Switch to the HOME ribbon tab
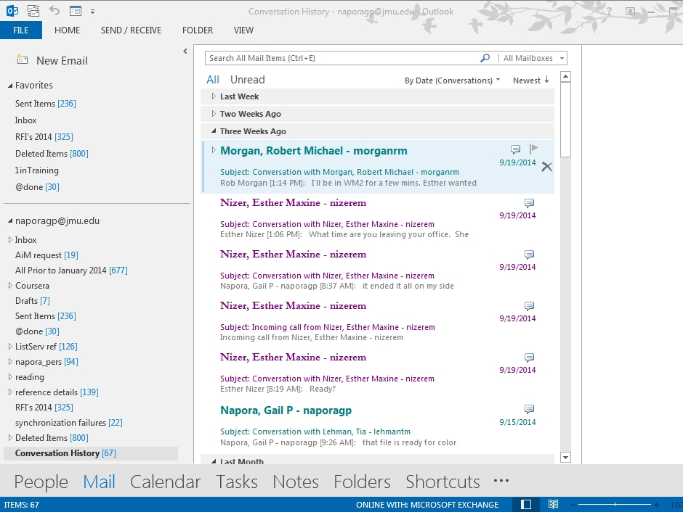This screenshot has height=512, width=683. 67,30
